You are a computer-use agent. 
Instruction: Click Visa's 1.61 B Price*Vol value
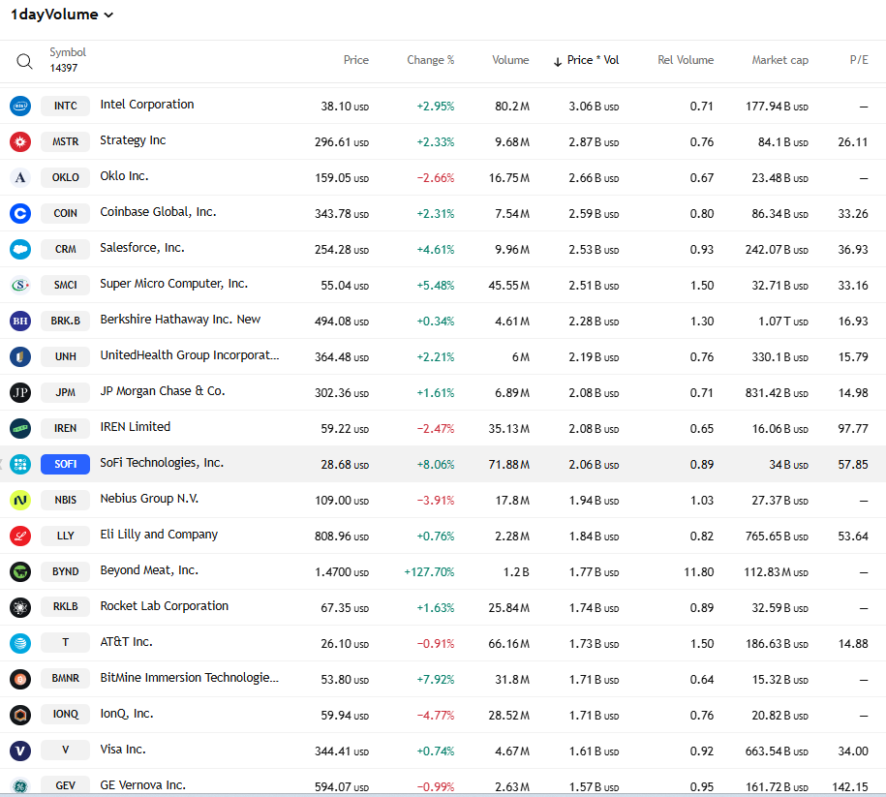pyautogui.click(x=594, y=751)
